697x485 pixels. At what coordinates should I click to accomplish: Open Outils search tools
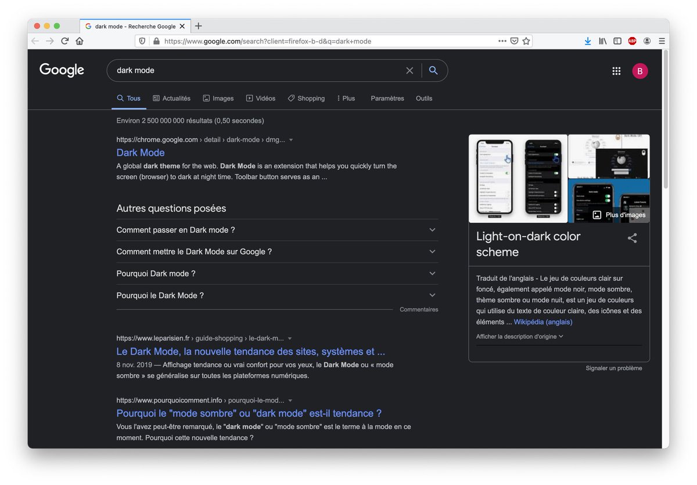[424, 98]
